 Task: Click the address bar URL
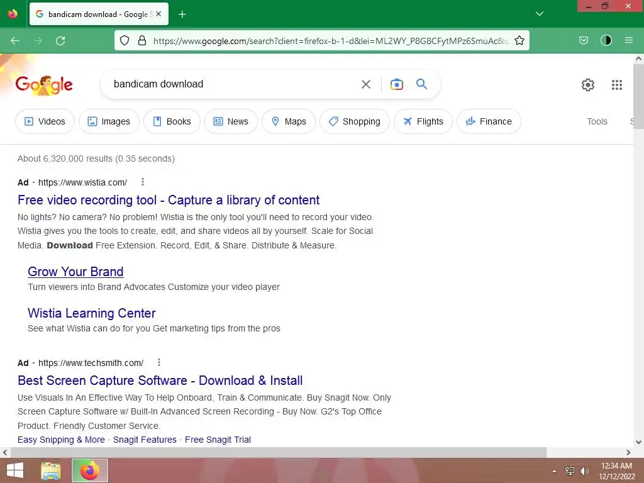coord(331,41)
